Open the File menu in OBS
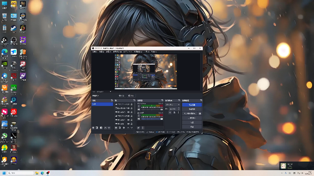 (x=95, y=52)
